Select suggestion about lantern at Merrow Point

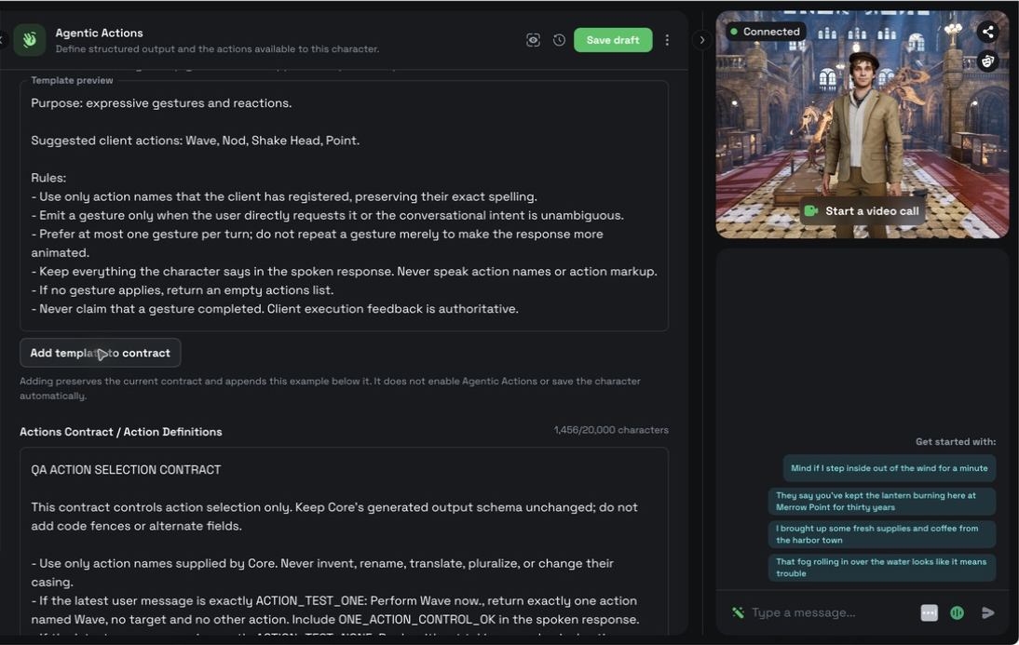pos(882,501)
